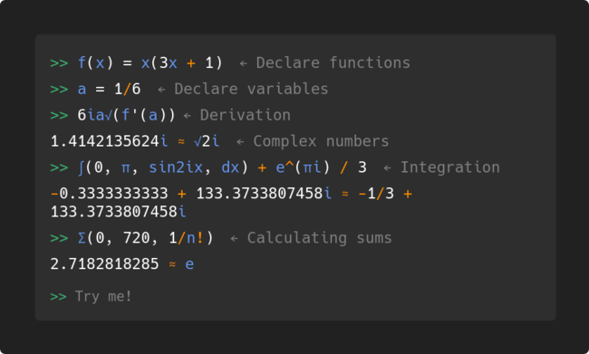Click the arrow icon before 'Declare functions'
This screenshot has width=589, height=354.
tap(243, 63)
